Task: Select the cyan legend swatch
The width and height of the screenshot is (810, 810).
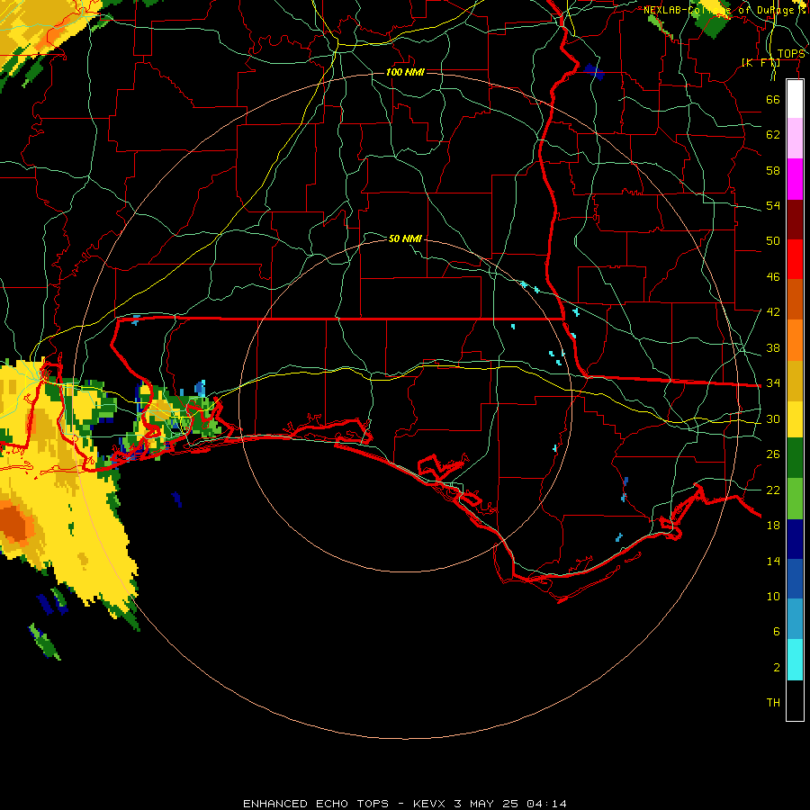Action: click(795, 660)
